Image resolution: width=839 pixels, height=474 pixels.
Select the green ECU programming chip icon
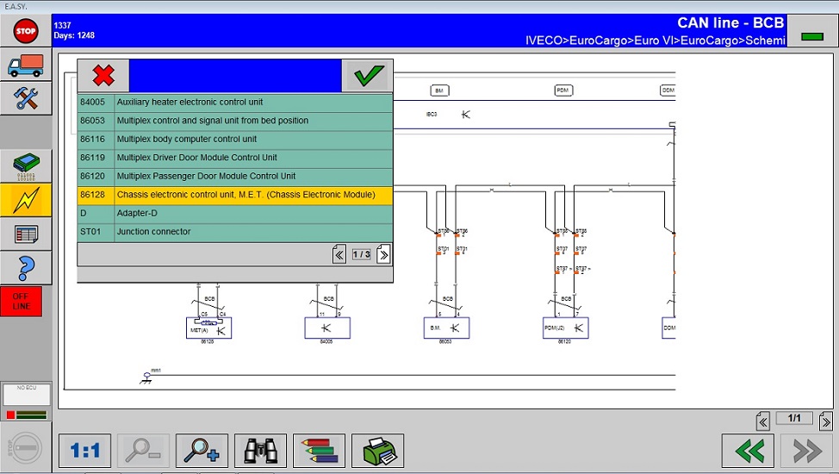click(26, 166)
